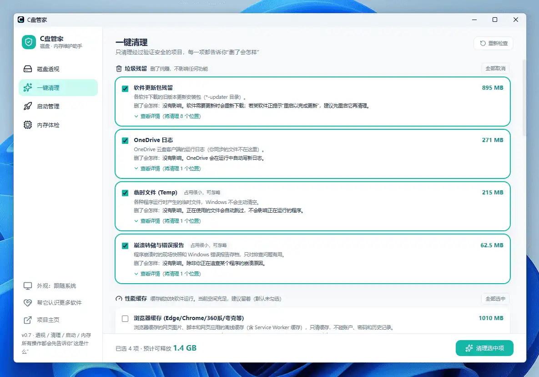Uncheck 临时文件 (Temp) checkbox
This screenshot has width=539, height=377.
[x=125, y=193]
